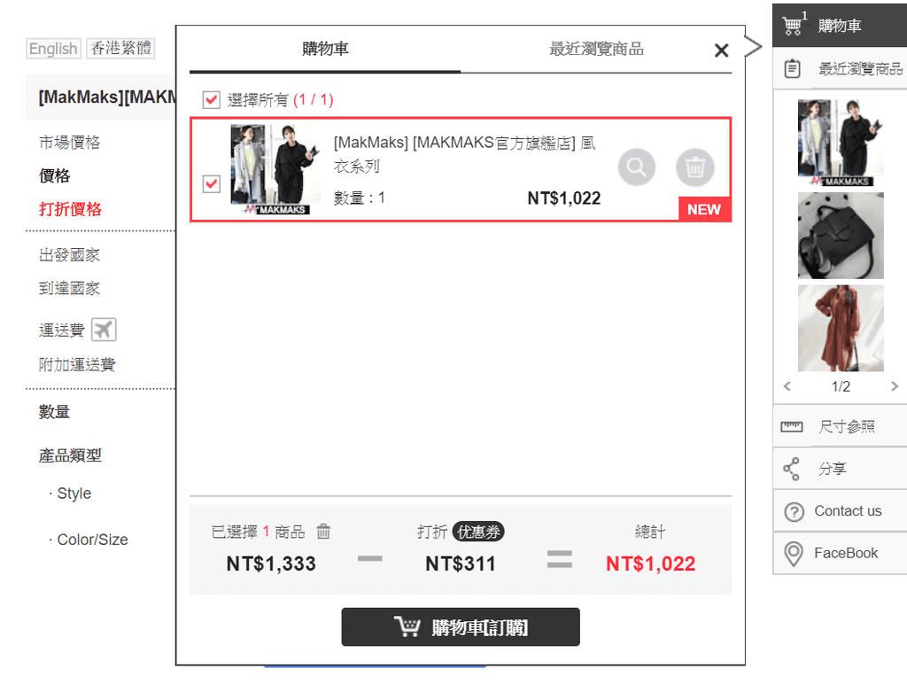Click the question mark Contact us icon
This screenshot has width=907, height=684.
[x=794, y=511]
